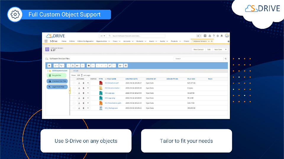Check the box for ICE Logo.jpg

74,93
